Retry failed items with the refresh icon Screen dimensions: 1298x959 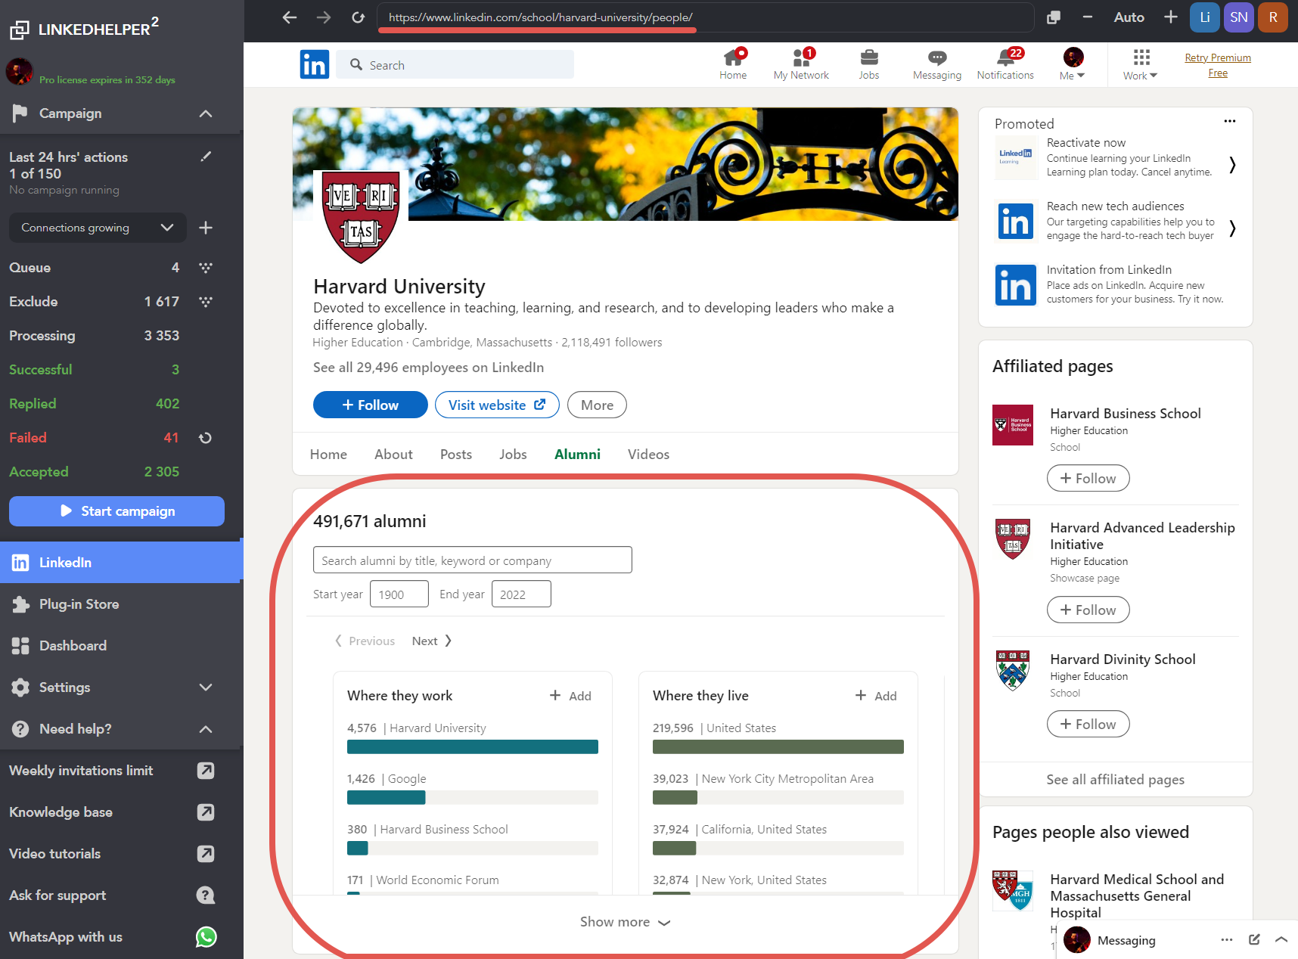(205, 438)
